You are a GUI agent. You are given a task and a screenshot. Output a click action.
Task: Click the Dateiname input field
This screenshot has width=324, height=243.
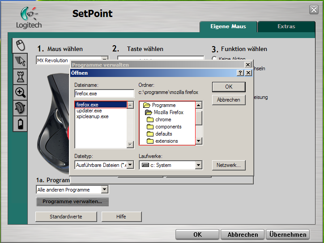[104, 94]
